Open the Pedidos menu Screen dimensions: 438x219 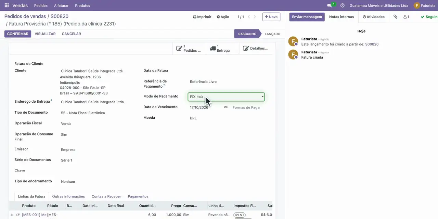pyautogui.click(x=41, y=5)
